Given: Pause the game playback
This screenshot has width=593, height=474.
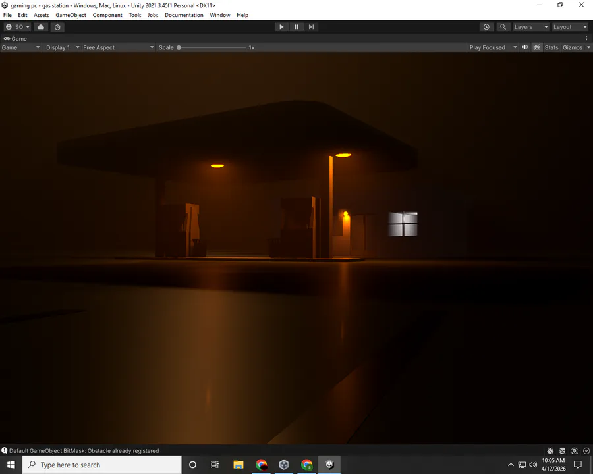Looking at the screenshot, I should coord(296,27).
